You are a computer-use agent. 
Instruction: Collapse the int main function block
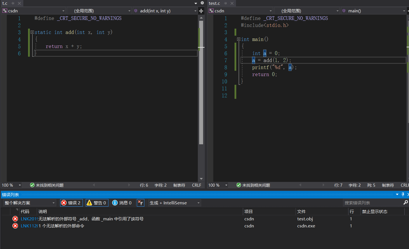pos(239,39)
